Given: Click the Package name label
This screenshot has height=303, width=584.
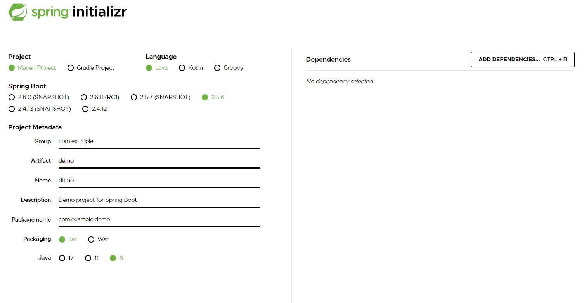Looking at the screenshot, I should [31, 220].
